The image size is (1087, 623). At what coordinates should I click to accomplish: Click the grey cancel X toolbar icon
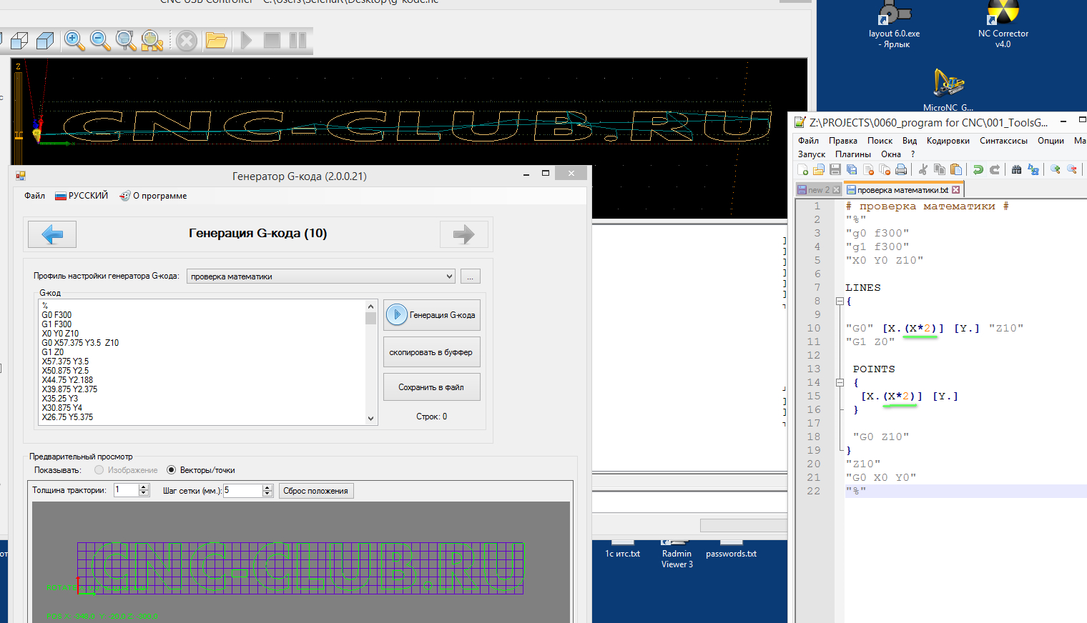click(x=187, y=41)
